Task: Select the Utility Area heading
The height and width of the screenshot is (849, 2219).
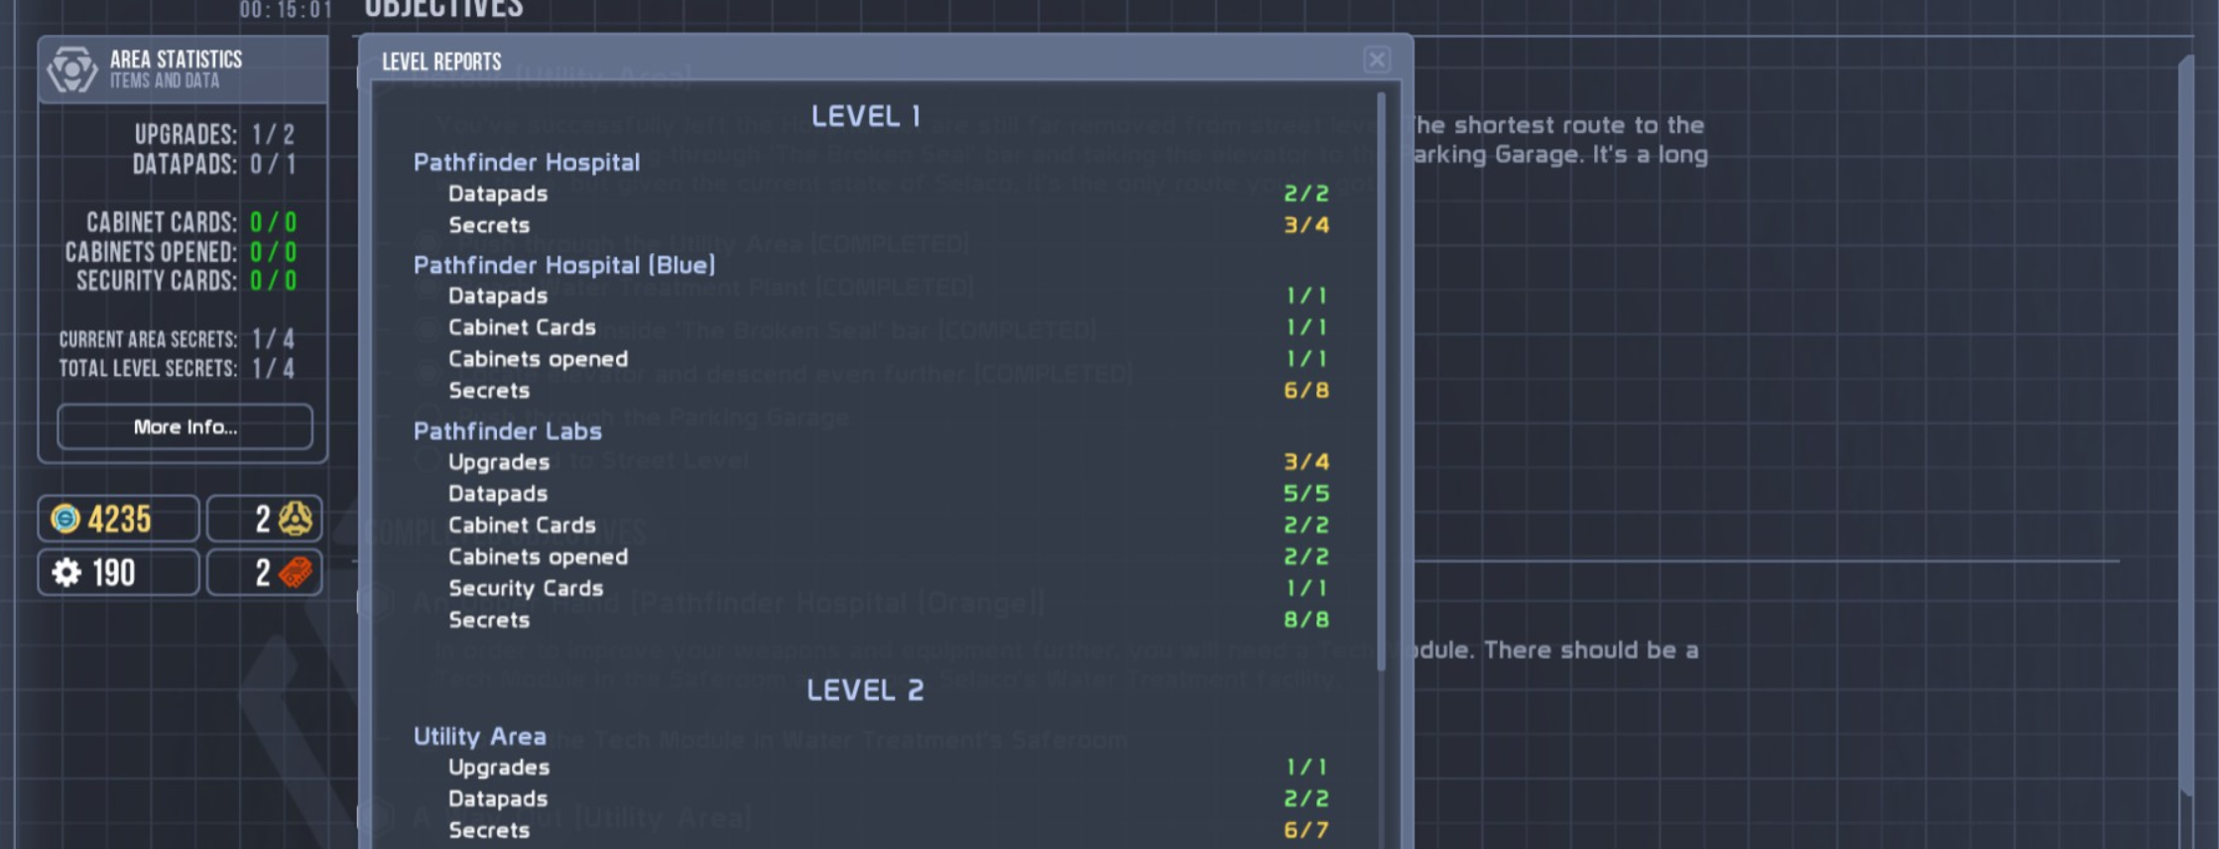Action: pos(479,737)
